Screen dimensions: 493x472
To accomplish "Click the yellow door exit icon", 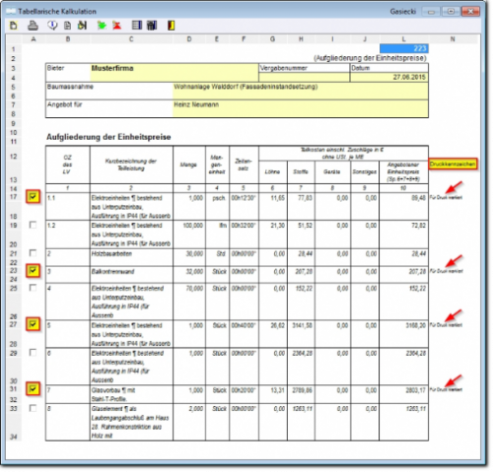I will pyautogui.click(x=171, y=26).
